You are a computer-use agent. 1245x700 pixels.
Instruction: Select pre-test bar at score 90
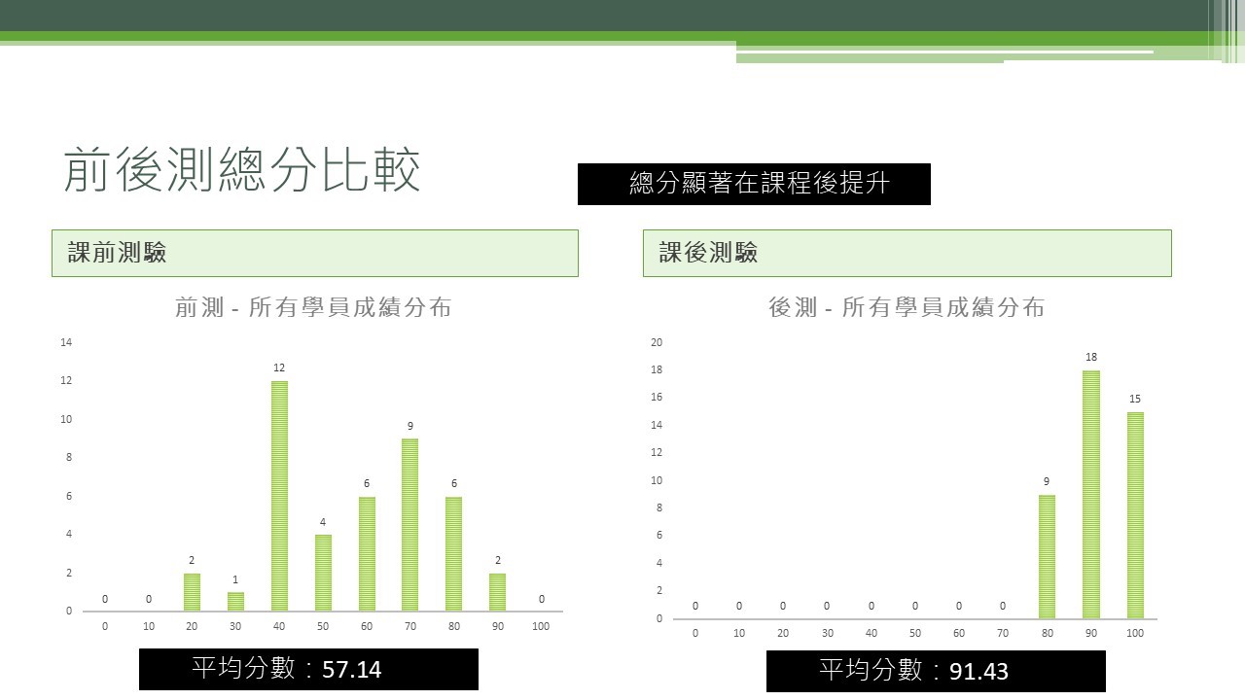click(x=497, y=592)
